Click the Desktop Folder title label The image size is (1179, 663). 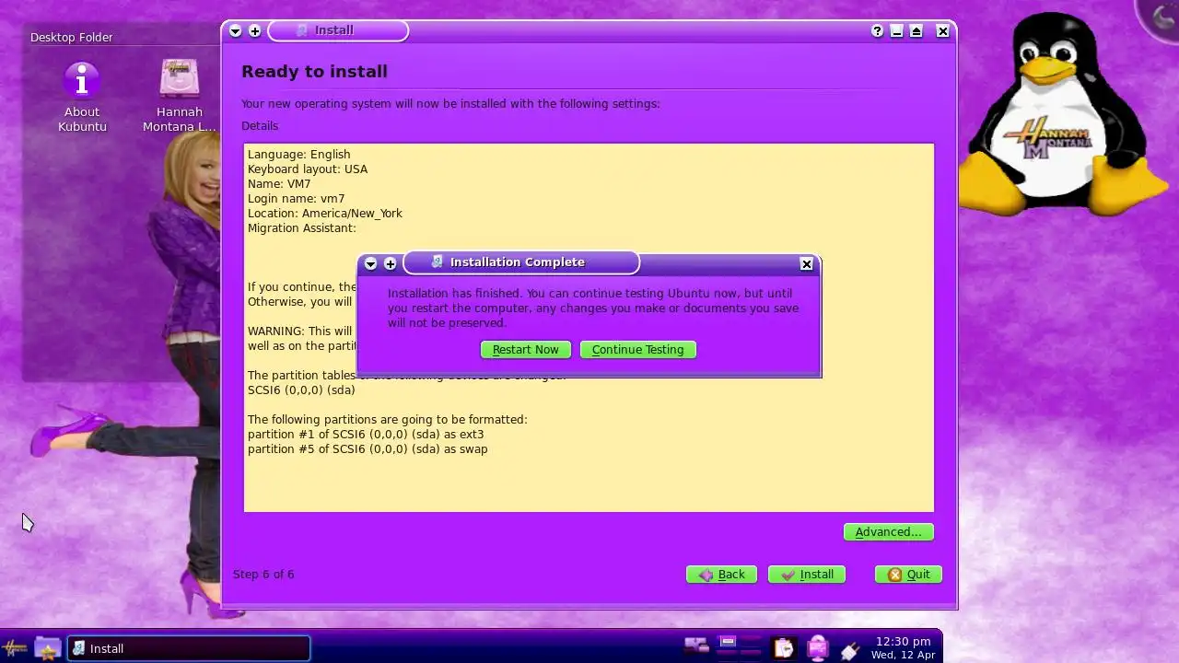(x=72, y=38)
